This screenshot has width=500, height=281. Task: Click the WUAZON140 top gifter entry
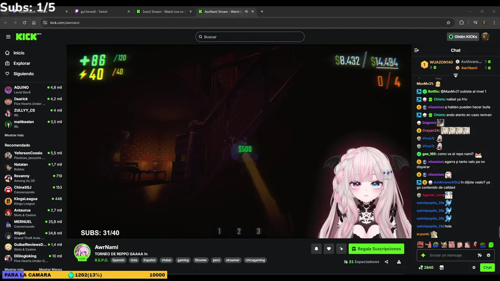(436, 64)
